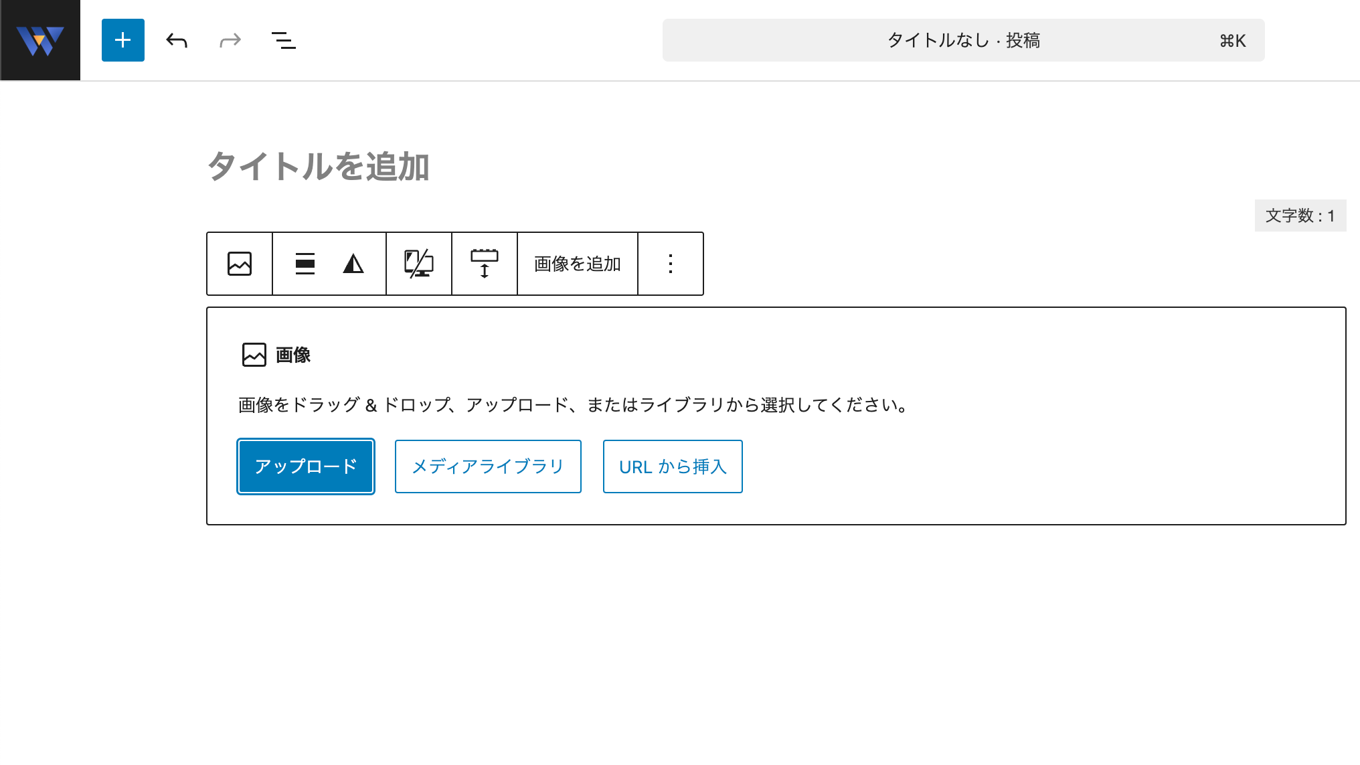Undo the last change
Screen dimensions: 1360x765
pyautogui.click(x=176, y=40)
